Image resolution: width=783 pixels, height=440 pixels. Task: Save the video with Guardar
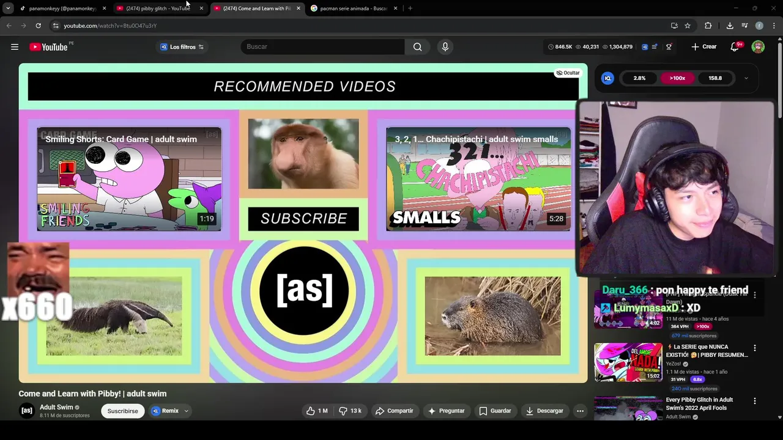(x=495, y=411)
